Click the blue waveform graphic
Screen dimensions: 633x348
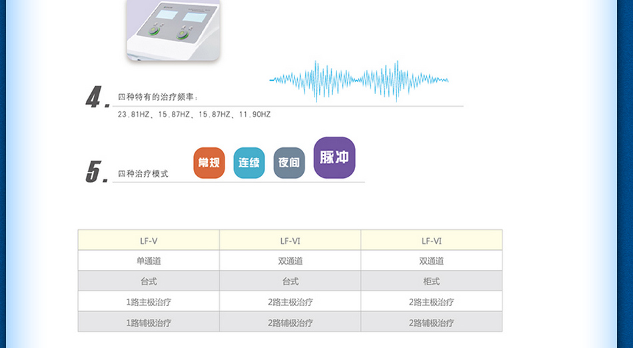(x=358, y=81)
